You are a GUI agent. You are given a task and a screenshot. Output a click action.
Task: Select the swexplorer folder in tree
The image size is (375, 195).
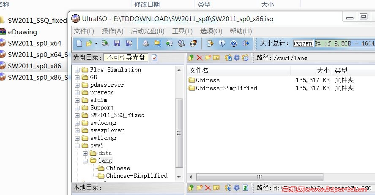[x=107, y=131]
